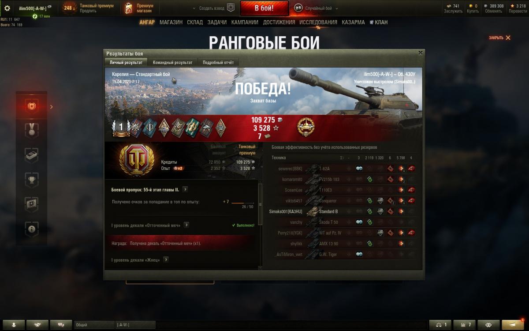Open the premium shop icon

[x=129, y=8]
